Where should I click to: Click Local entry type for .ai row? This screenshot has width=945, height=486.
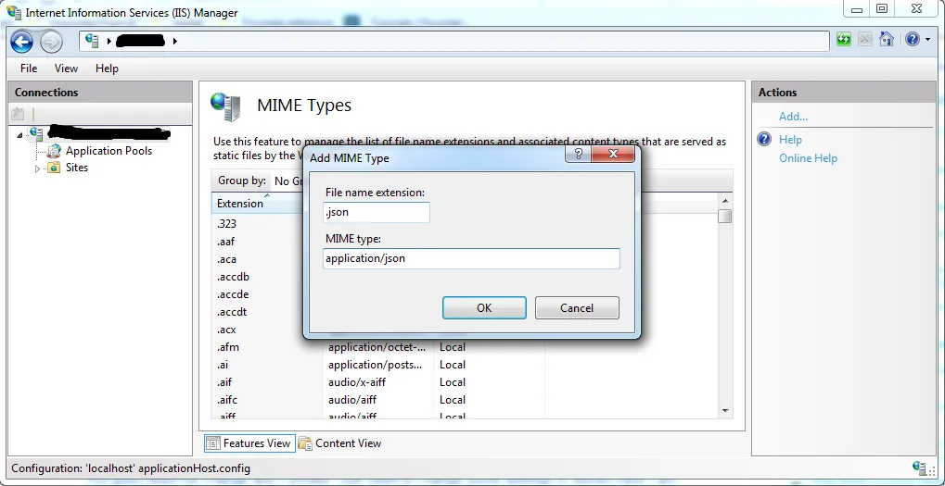pyautogui.click(x=452, y=365)
